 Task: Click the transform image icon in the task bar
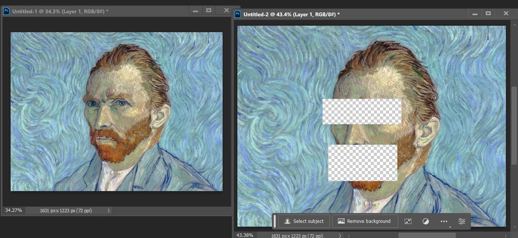[408, 221]
